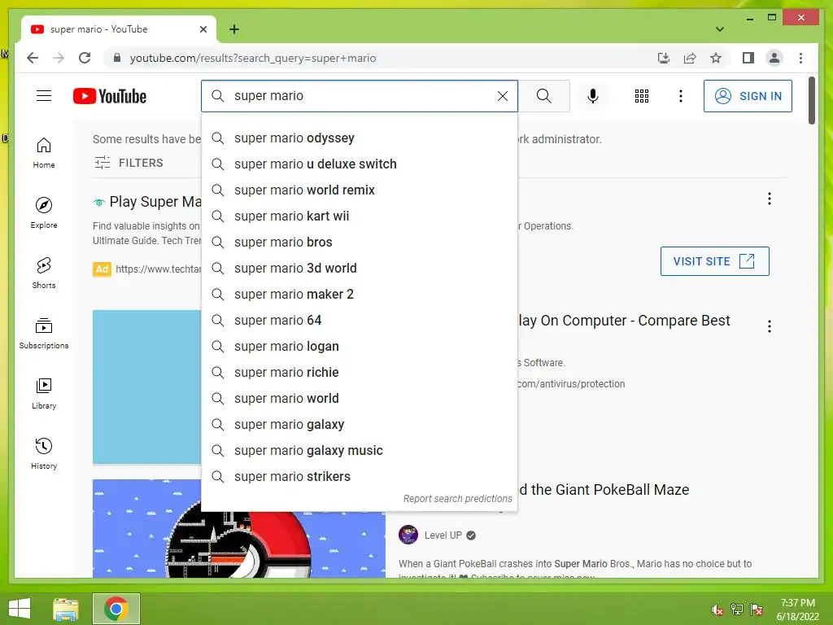Open File Explorer from the taskbar
This screenshot has height=625, width=833.
click(66, 609)
